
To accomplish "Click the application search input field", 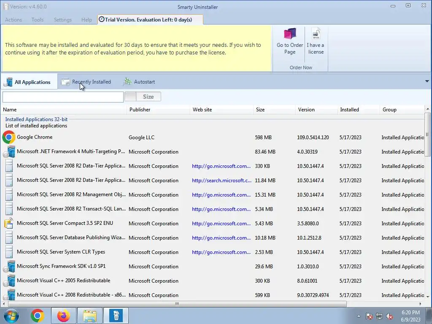I will pos(63,97).
